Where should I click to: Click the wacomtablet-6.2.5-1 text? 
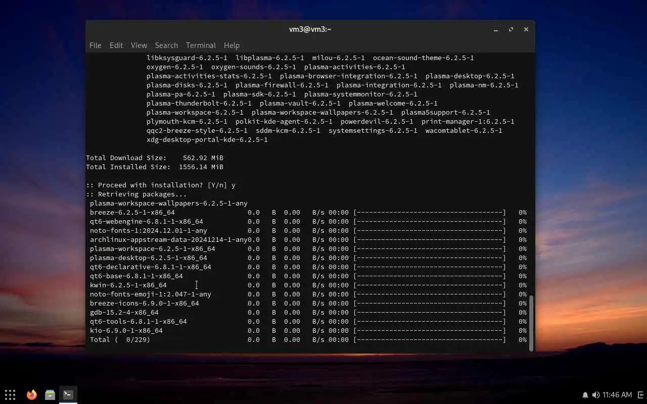464,130
